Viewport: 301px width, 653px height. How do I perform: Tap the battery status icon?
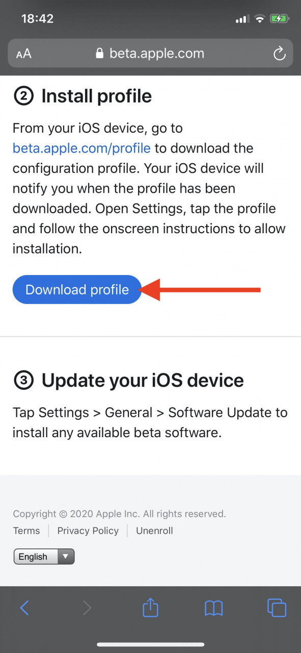(280, 19)
